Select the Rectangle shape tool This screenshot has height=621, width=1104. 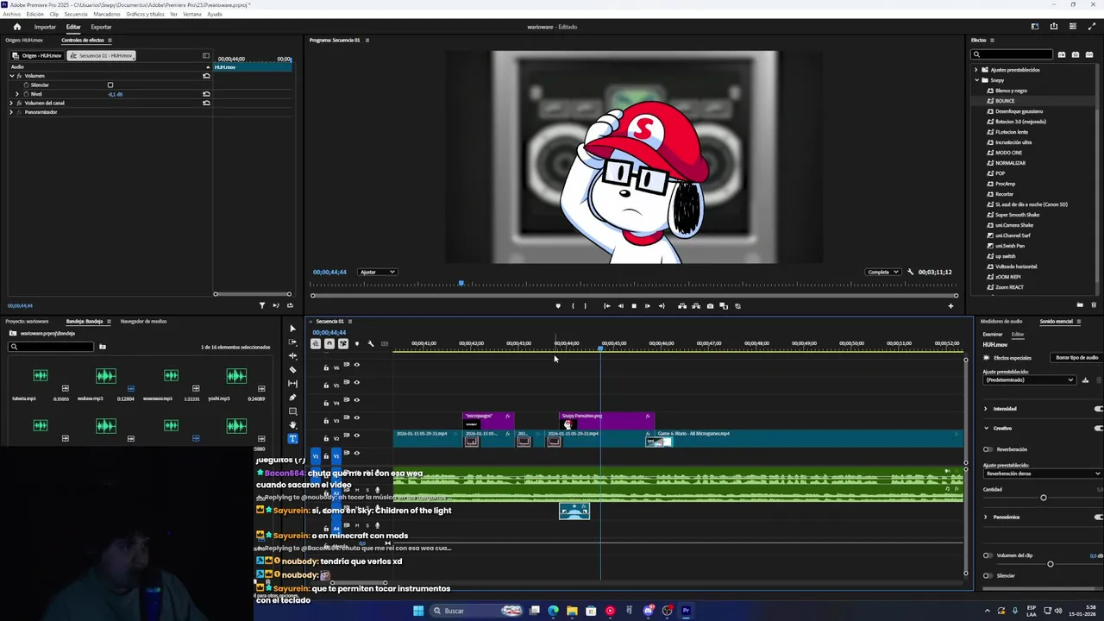pyautogui.click(x=292, y=411)
